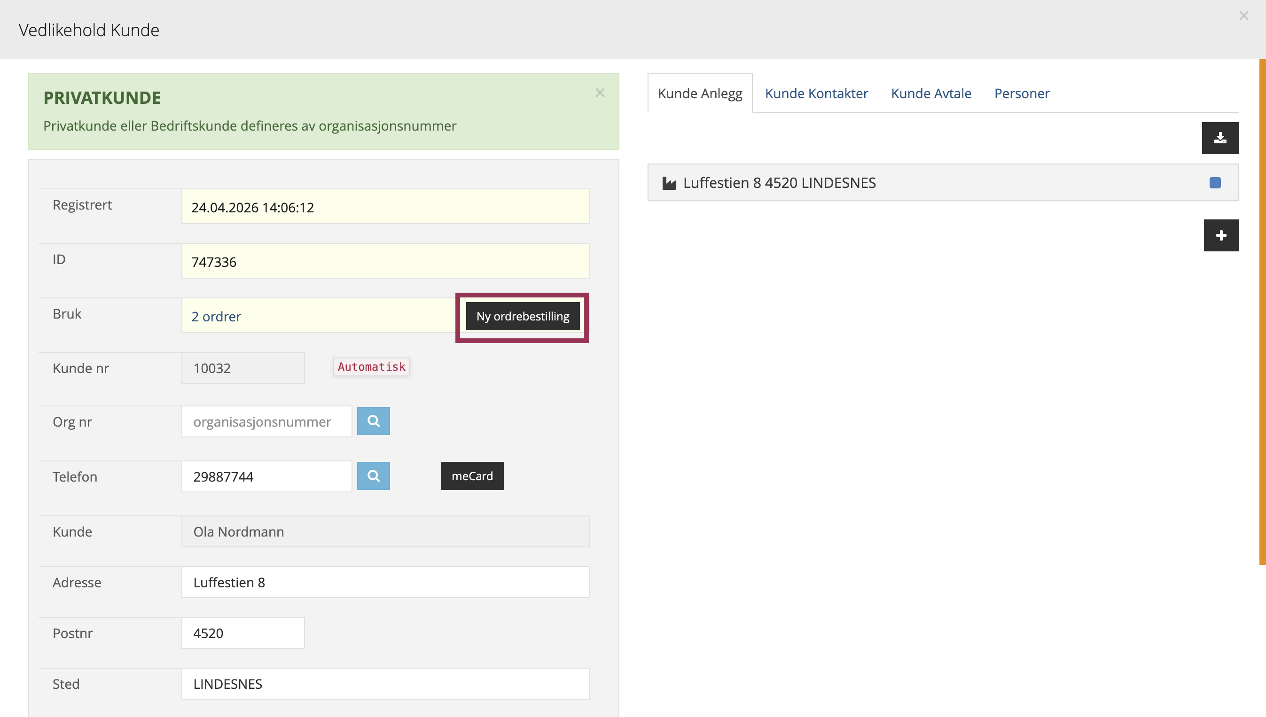Click the Kunde name field Ola Nordmann
The image size is (1266, 717).
tap(385, 531)
